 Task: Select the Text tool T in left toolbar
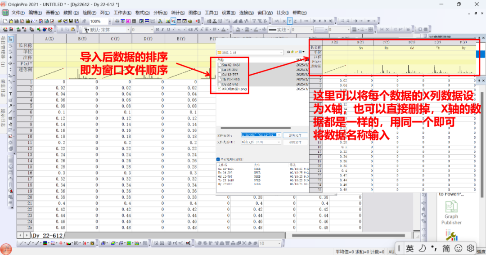pos(10,94)
